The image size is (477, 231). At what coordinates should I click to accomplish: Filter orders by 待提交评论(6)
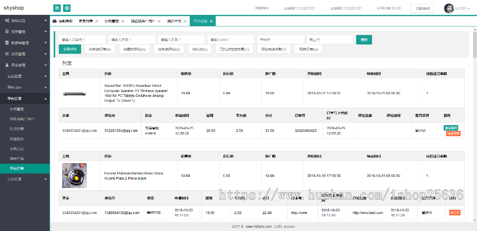coord(134,49)
